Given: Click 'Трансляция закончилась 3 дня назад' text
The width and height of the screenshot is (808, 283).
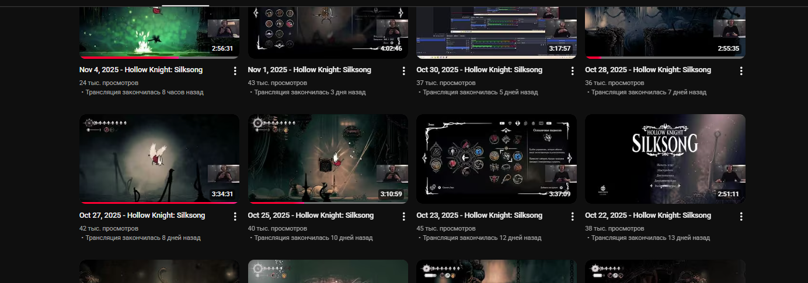Looking at the screenshot, I should click(310, 93).
